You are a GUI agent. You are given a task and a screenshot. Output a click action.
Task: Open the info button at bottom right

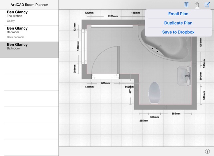pyautogui.click(x=207, y=151)
